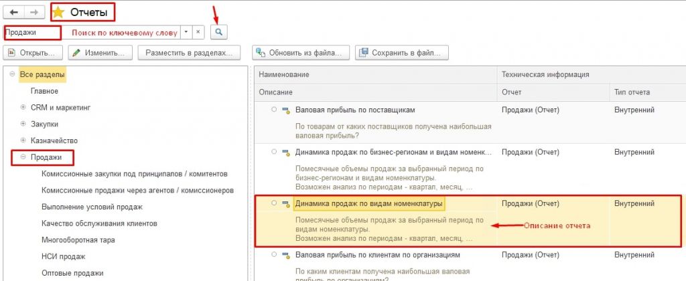This screenshot has height=281, width=686.
Task: Click Продажи (Отчет) in Динамика продаж по видам номенклатуры row
Action: pos(531,203)
